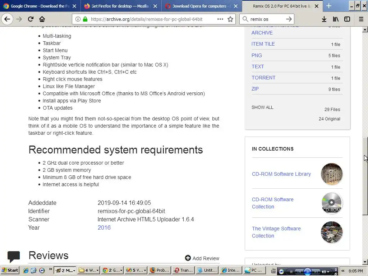The height and width of the screenshot is (276, 368).
Task: Toggle the sidebar view
Action: click(347, 19)
